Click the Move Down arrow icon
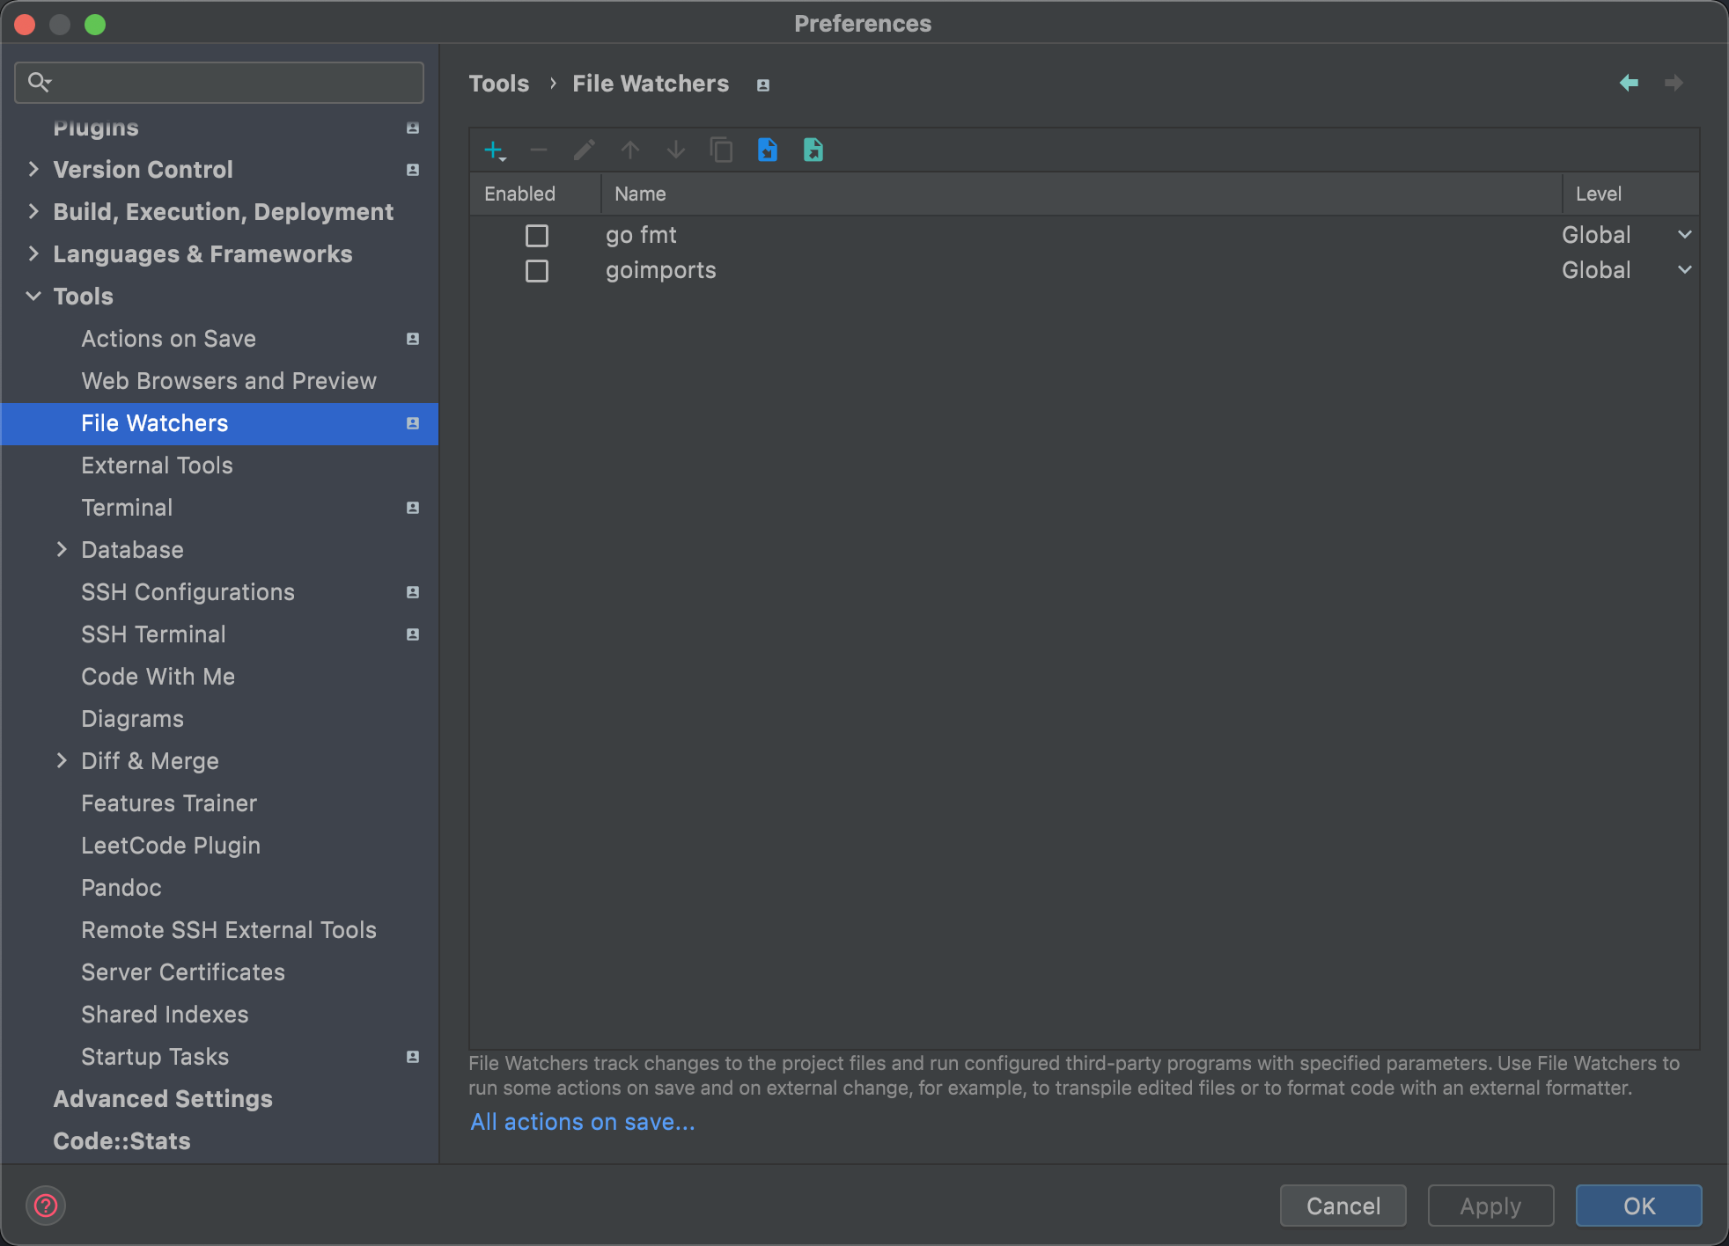Screen dimensions: 1729x1246 pos(676,150)
